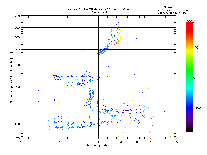Click the 'Frequency [MHz]' axis title
This screenshot has height=155, width=207.
[98, 146]
